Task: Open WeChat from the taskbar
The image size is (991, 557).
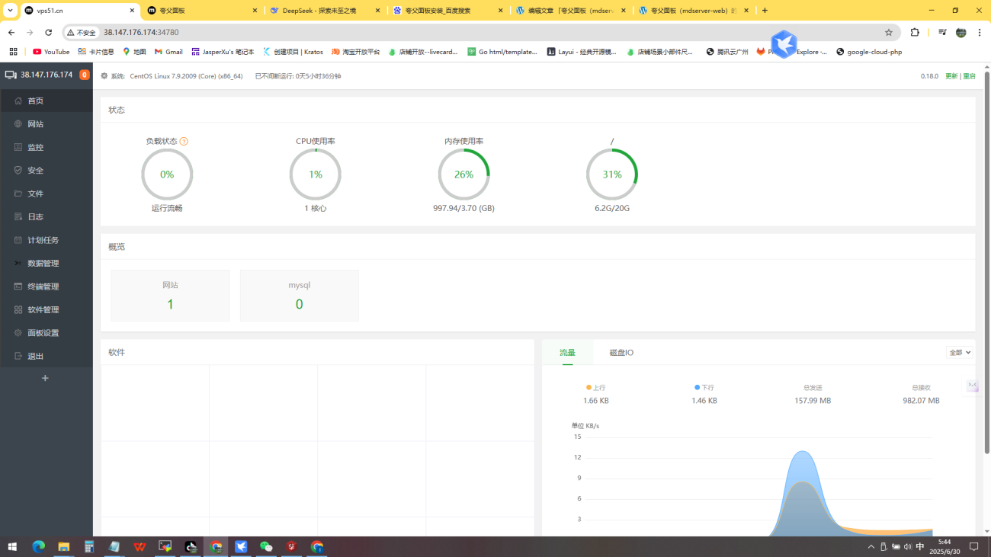Action: tap(266, 547)
